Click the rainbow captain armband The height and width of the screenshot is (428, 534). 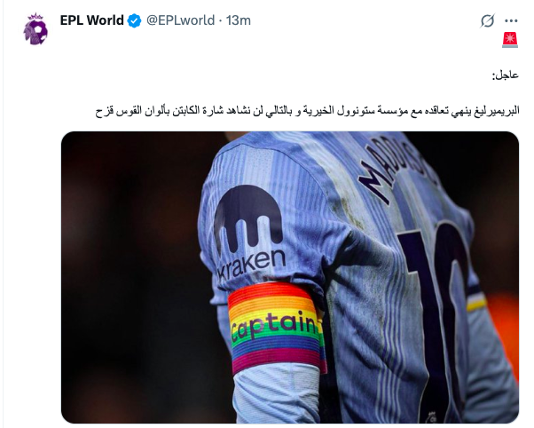click(x=276, y=327)
